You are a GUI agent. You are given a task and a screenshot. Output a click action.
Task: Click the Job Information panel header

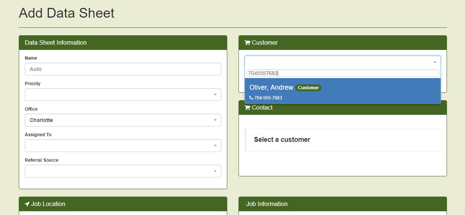pos(343,204)
